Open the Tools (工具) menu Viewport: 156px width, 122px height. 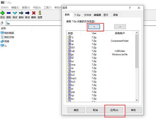pyautogui.click(x=48, y=7)
